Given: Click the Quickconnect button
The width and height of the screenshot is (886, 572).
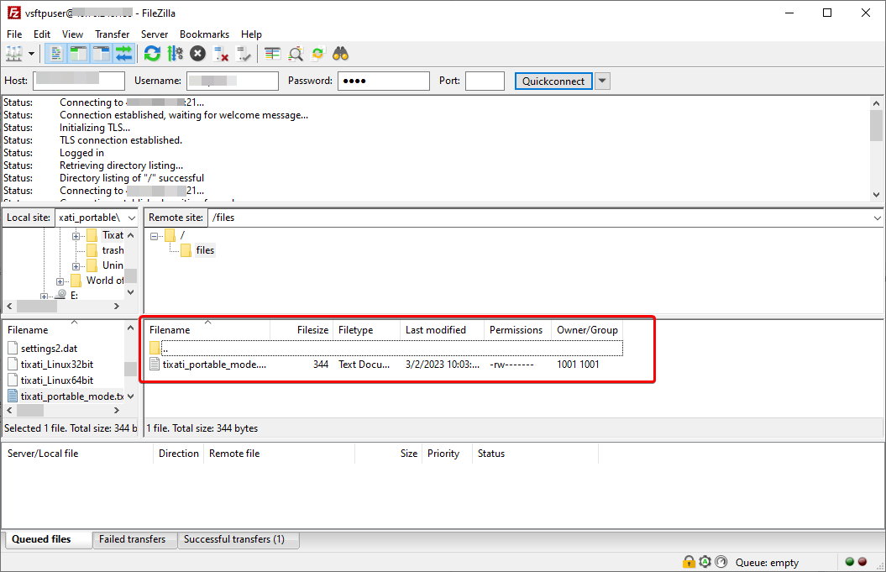Looking at the screenshot, I should (553, 81).
